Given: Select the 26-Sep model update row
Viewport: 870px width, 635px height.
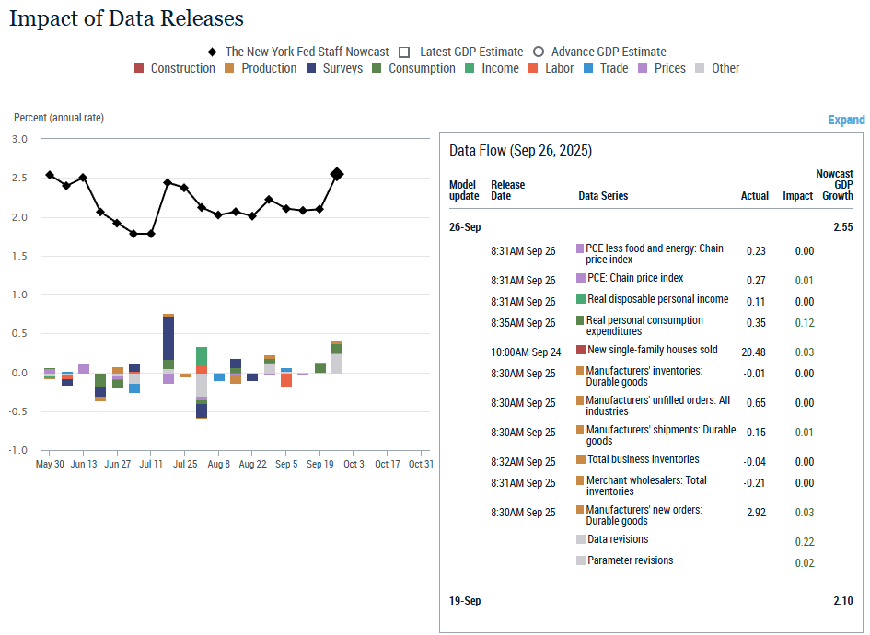Looking at the screenshot, I should click(x=465, y=226).
